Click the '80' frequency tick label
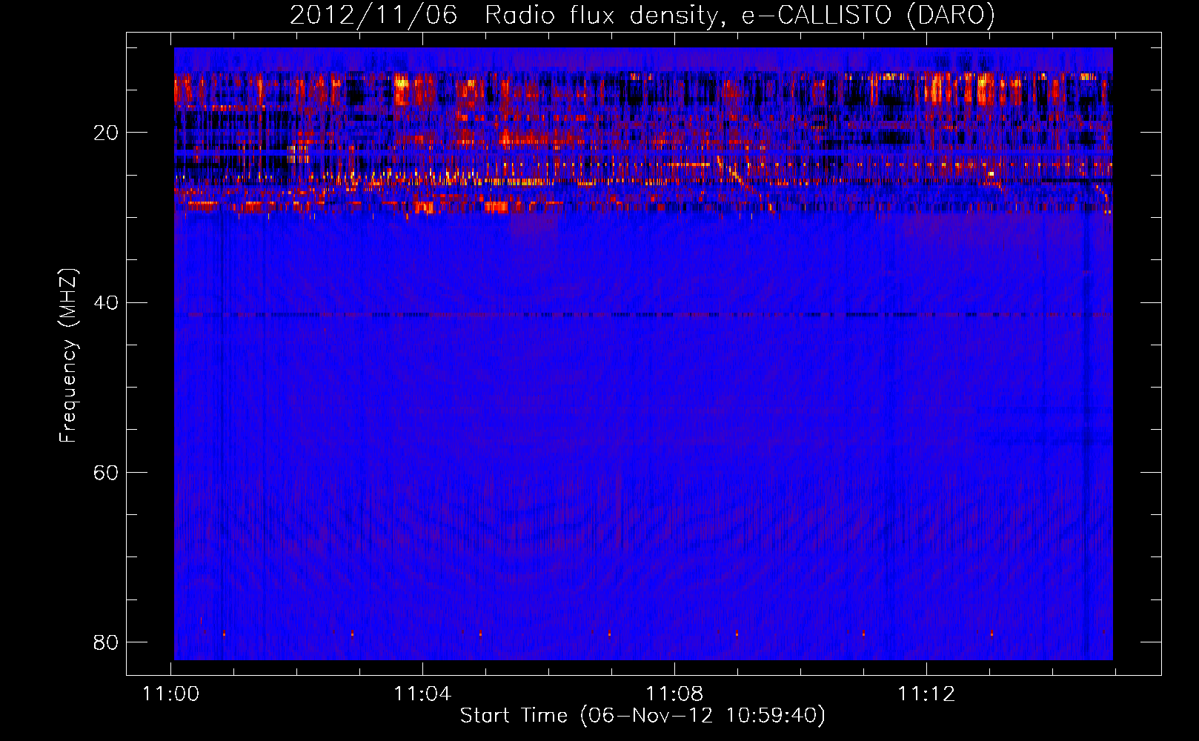 point(106,642)
